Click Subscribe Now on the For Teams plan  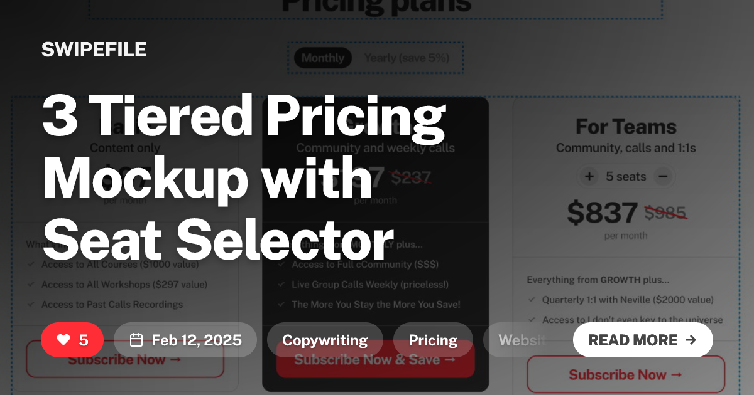pyautogui.click(x=625, y=374)
